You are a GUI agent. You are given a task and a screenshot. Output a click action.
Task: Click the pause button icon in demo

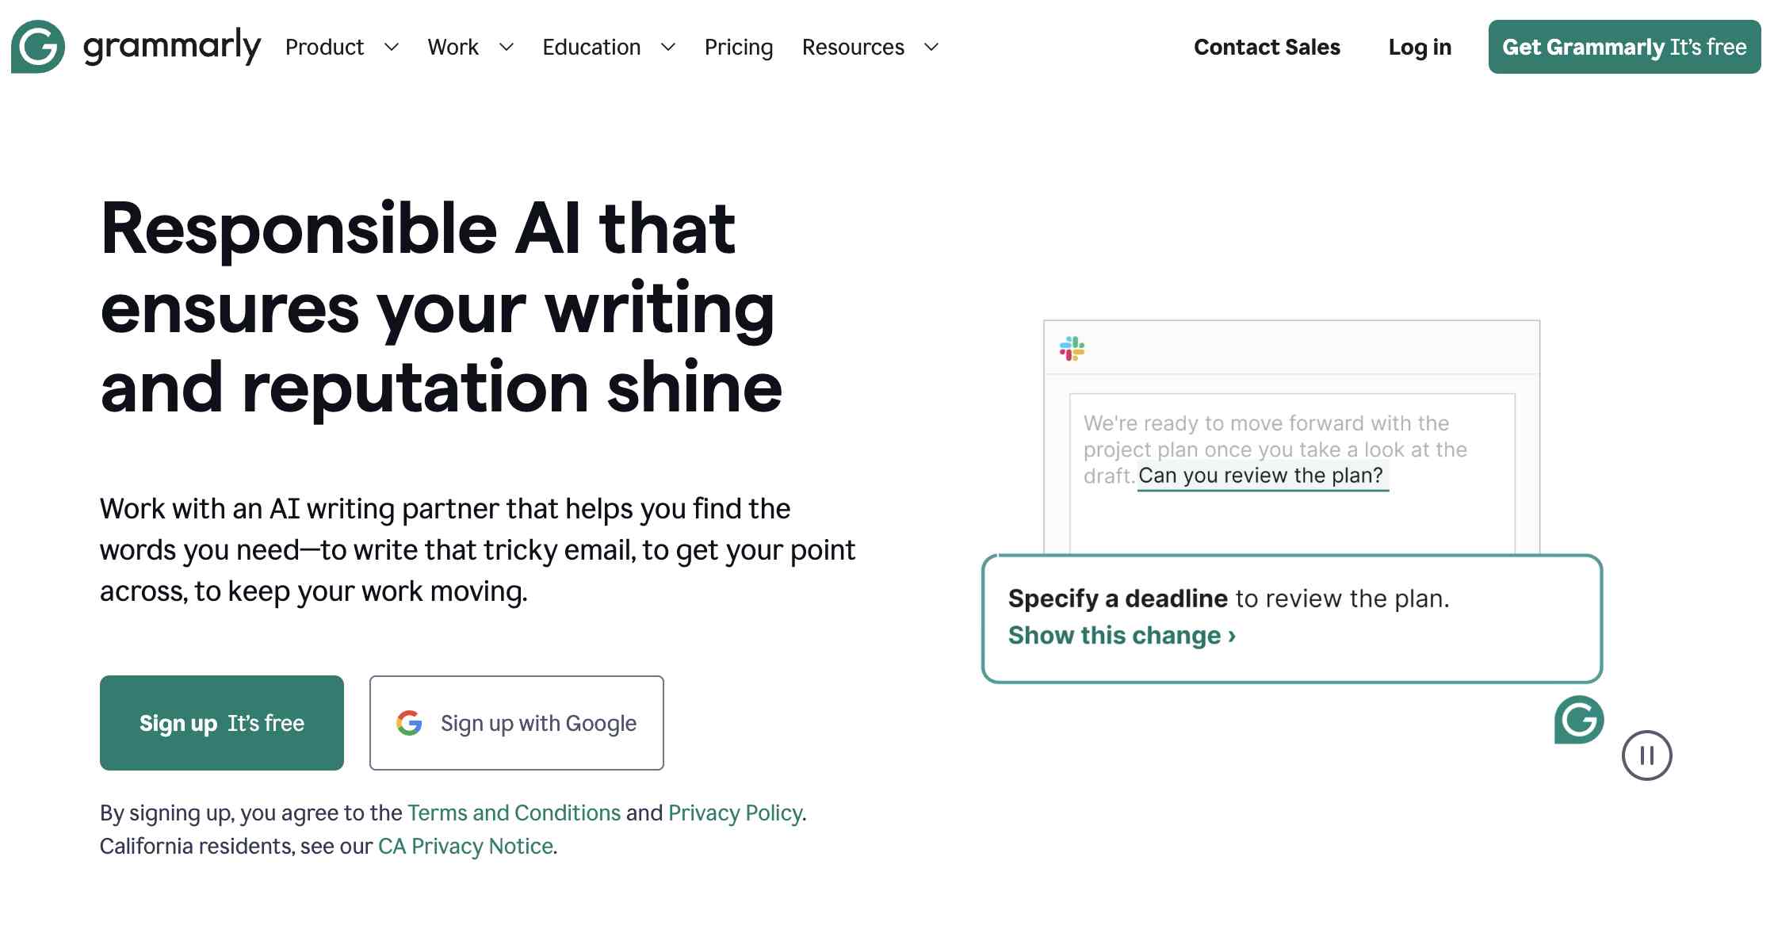pyautogui.click(x=1649, y=755)
